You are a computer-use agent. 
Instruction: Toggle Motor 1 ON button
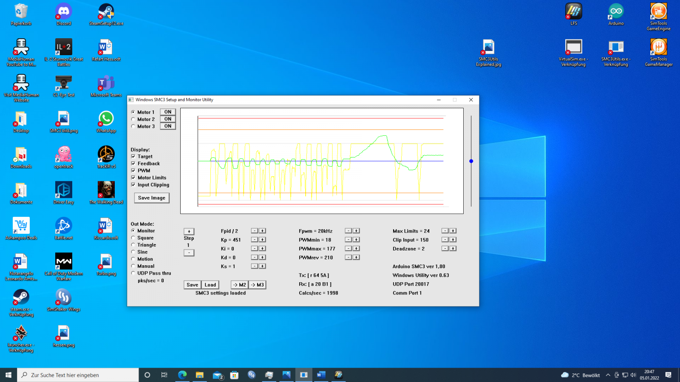168,112
